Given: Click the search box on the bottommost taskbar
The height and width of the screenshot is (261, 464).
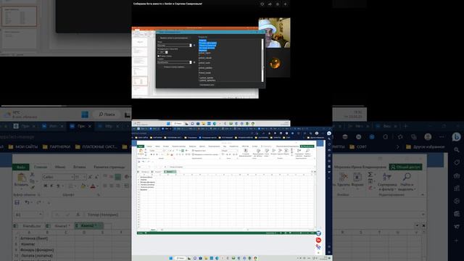Looking at the screenshot, I should [181, 258].
